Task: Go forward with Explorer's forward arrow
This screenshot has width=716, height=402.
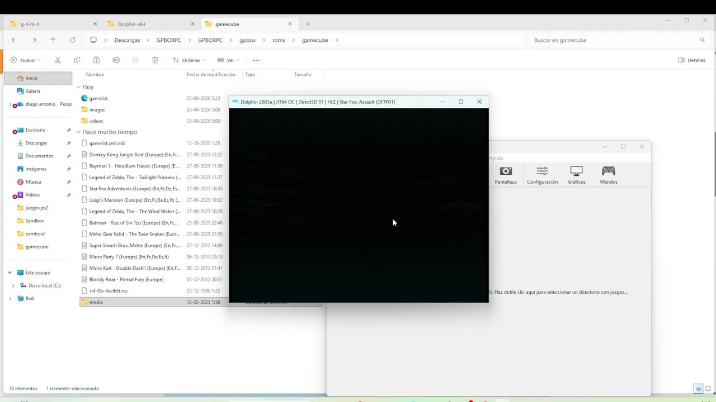Action: pos(34,40)
